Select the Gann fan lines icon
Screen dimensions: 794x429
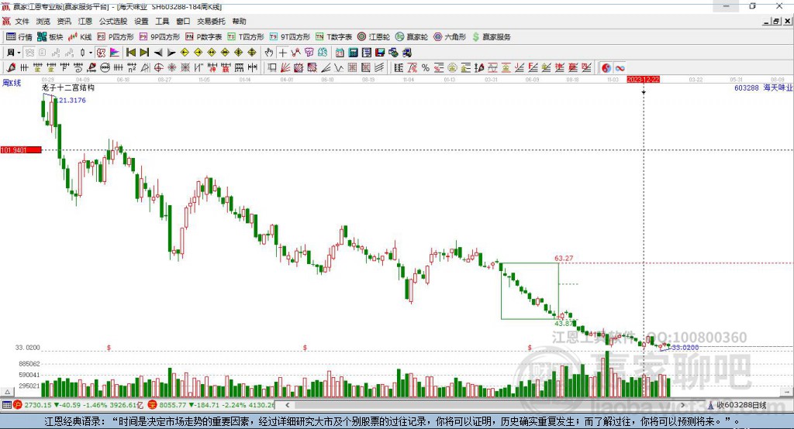point(285,68)
